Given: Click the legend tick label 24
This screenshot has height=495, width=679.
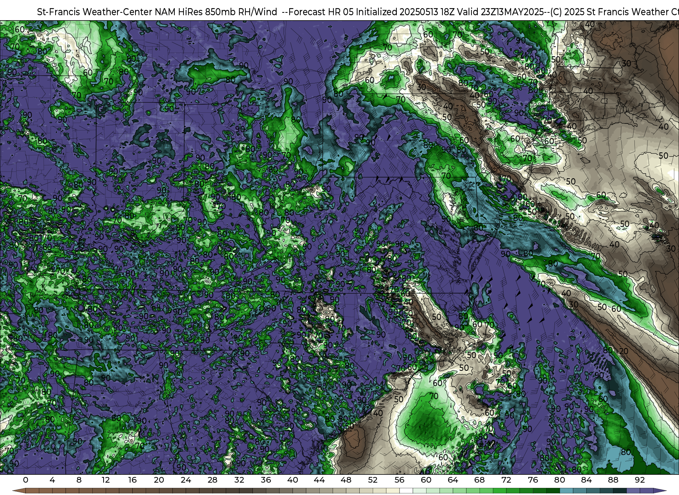Looking at the screenshot, I should point(186,480).
